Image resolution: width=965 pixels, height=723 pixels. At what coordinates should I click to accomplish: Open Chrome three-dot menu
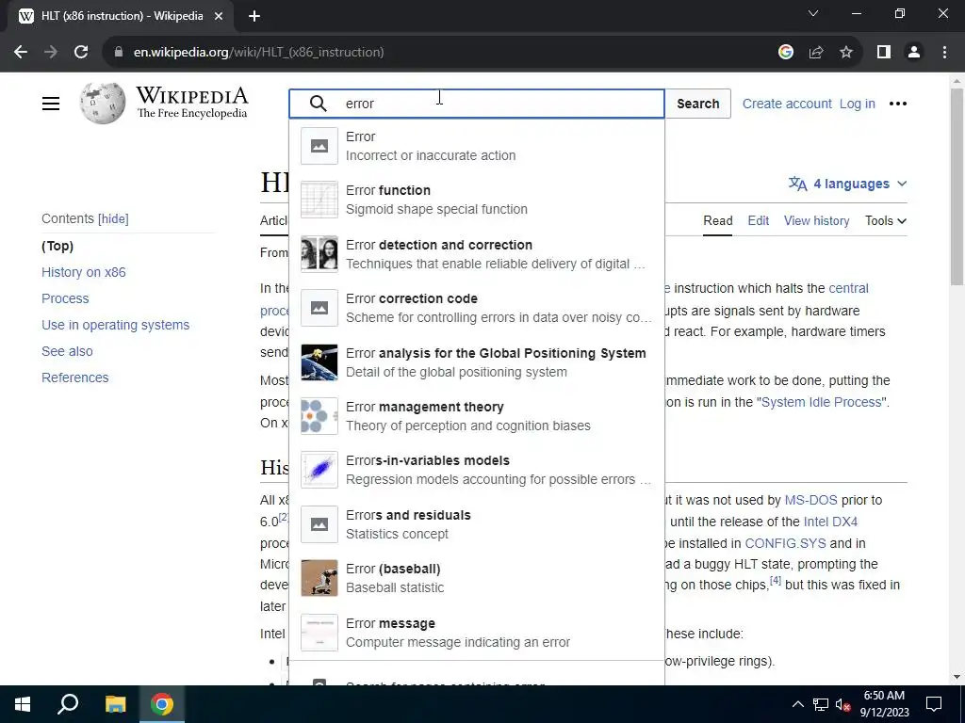(944, 53)
